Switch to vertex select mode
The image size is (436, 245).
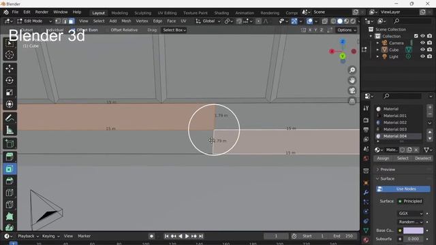pyautogui.click(x=58, y=21)
